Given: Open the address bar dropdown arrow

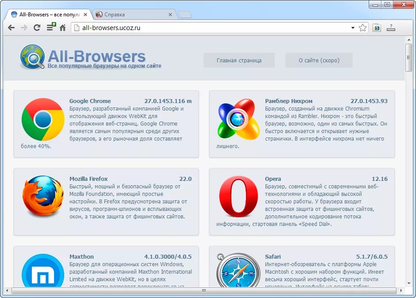Looking at the screenshot, I should 353,27.
